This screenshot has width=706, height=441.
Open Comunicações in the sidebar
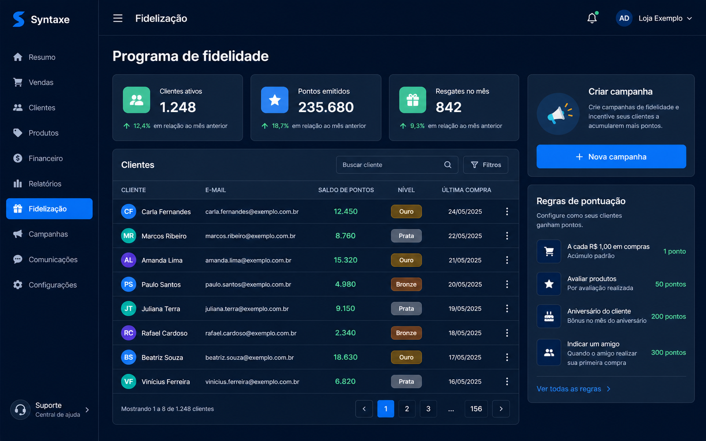tap(49, 259)
